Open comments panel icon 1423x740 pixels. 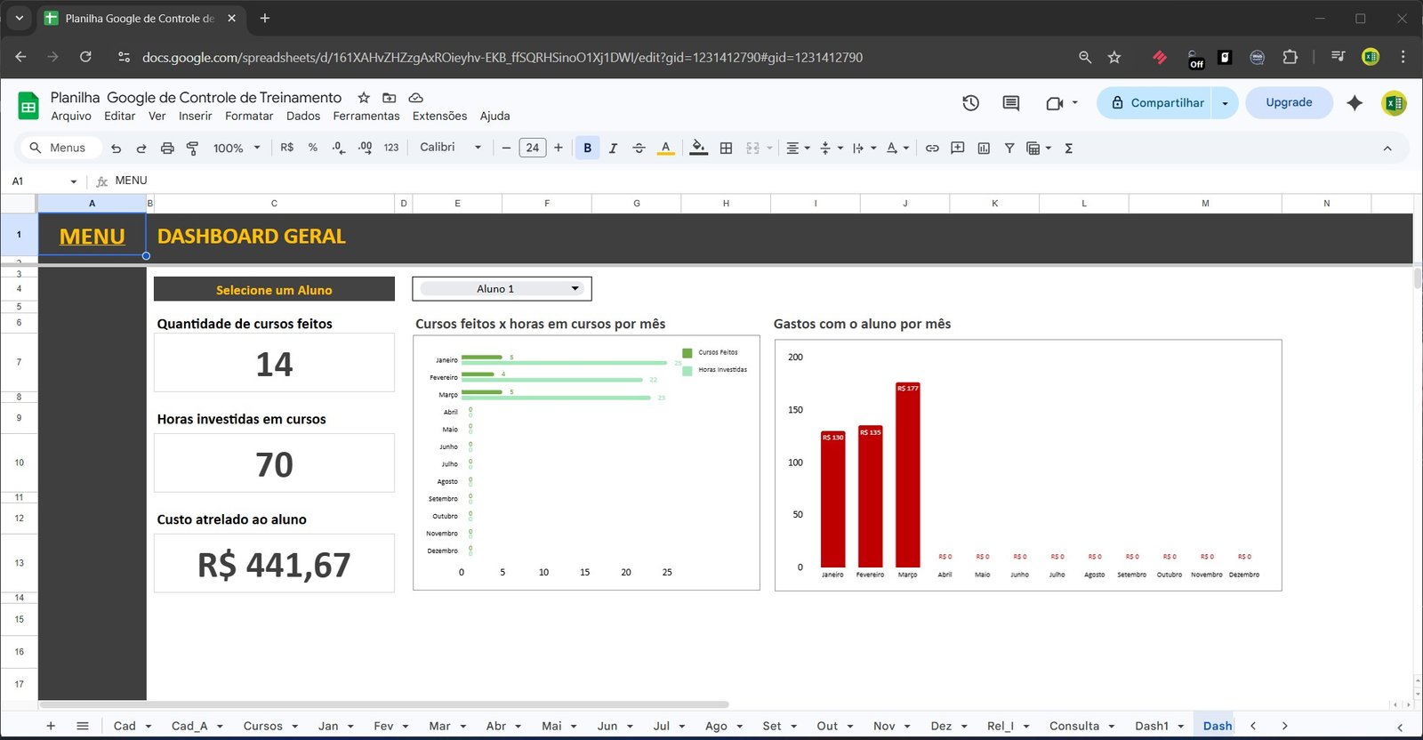pos(1010,102)
